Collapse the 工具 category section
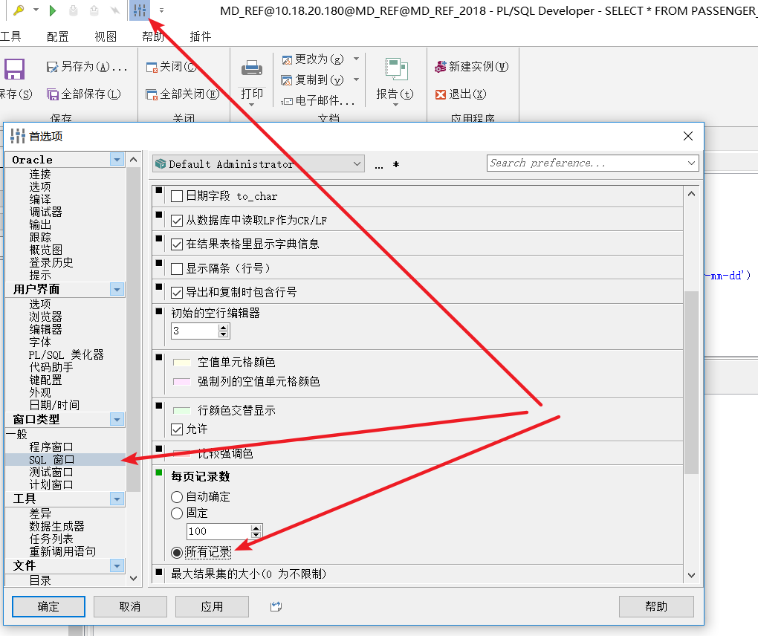Screen dimensions: 758x636 pos(117,499)
